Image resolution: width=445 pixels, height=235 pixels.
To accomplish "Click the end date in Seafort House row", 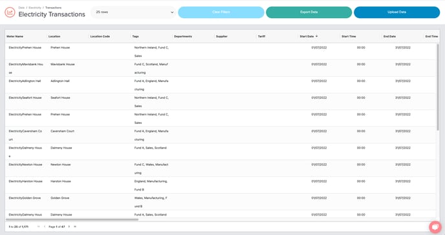I will click(403, 97).
